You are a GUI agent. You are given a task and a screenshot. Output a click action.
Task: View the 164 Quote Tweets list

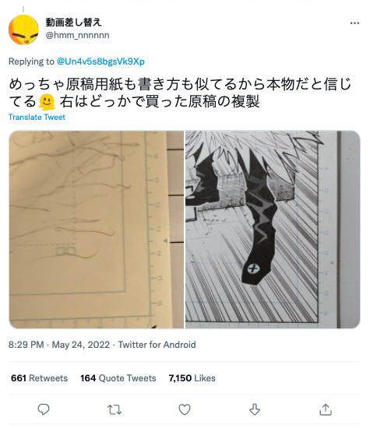[x=118, y=378]
